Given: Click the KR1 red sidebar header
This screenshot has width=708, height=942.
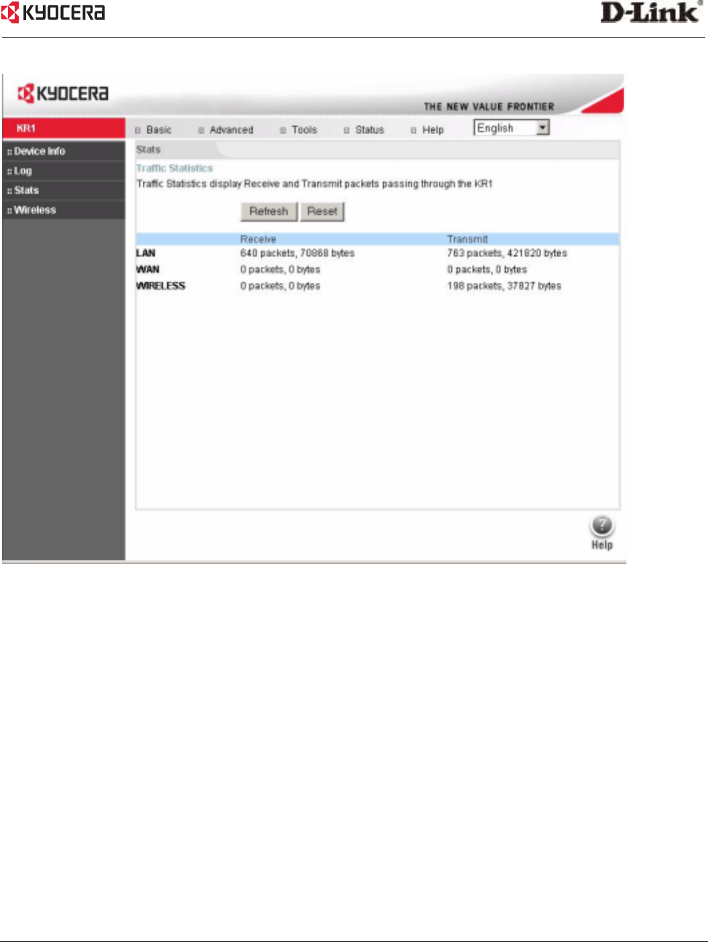Looking at the screenshot, I should tap(64, 128).
